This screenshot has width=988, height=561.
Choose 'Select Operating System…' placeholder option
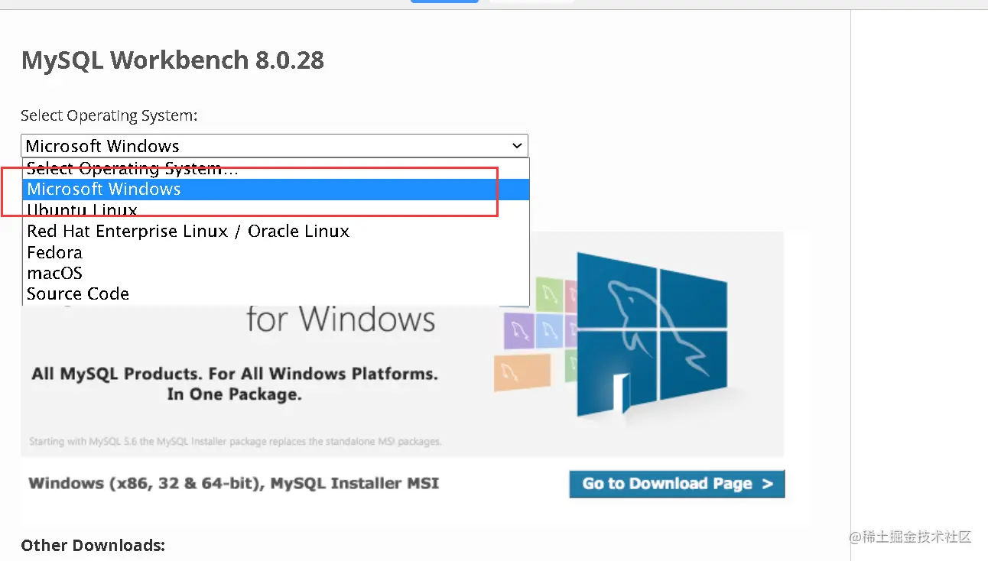(276, 169)
